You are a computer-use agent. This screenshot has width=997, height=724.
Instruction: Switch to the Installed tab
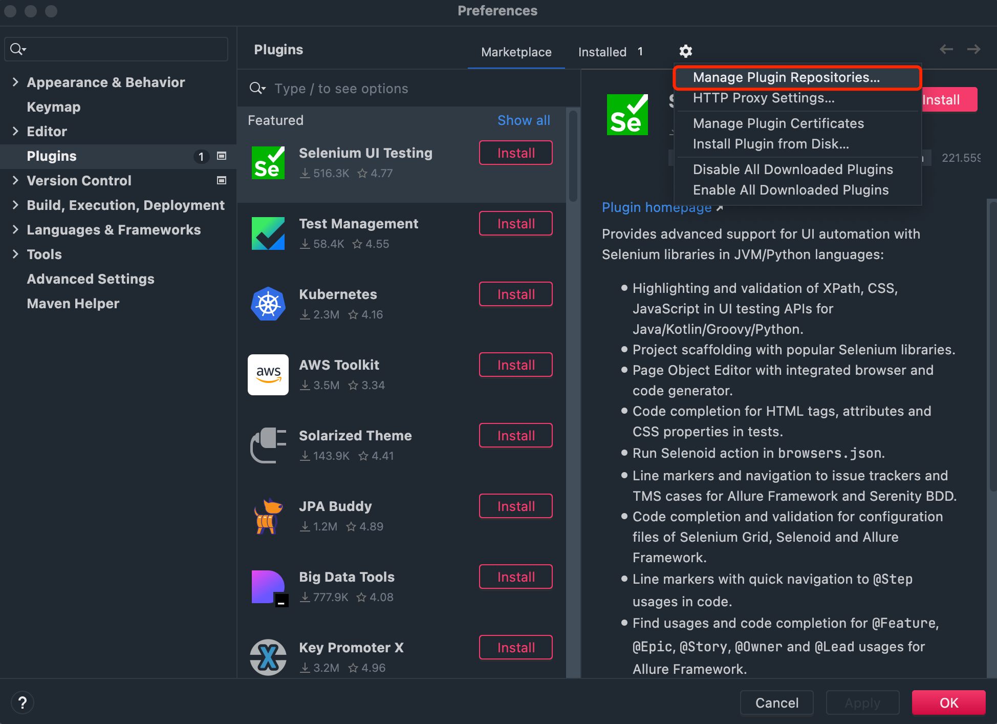[x=602, y=51]
